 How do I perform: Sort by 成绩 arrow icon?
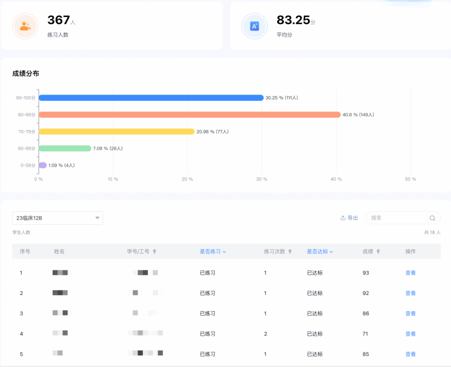pos(378,252)
